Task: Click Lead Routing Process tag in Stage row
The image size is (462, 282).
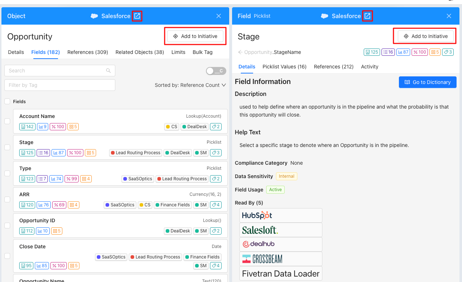Action: click(136, 153)
